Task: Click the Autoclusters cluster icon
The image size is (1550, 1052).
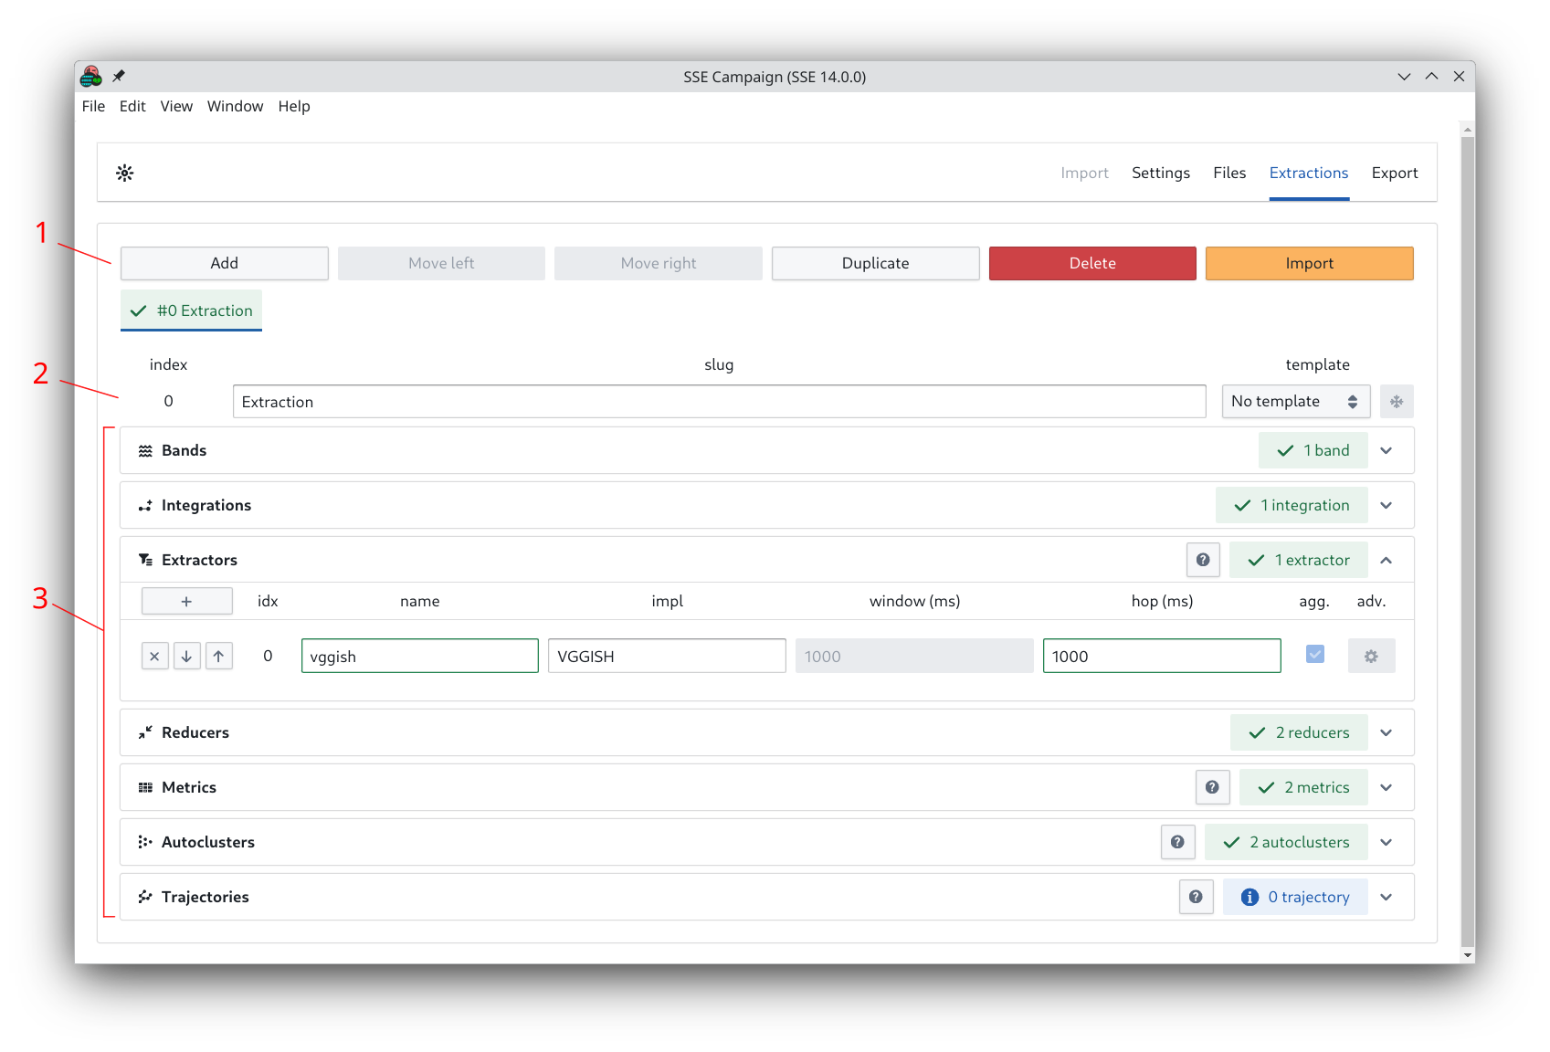Action: (145, 841)
